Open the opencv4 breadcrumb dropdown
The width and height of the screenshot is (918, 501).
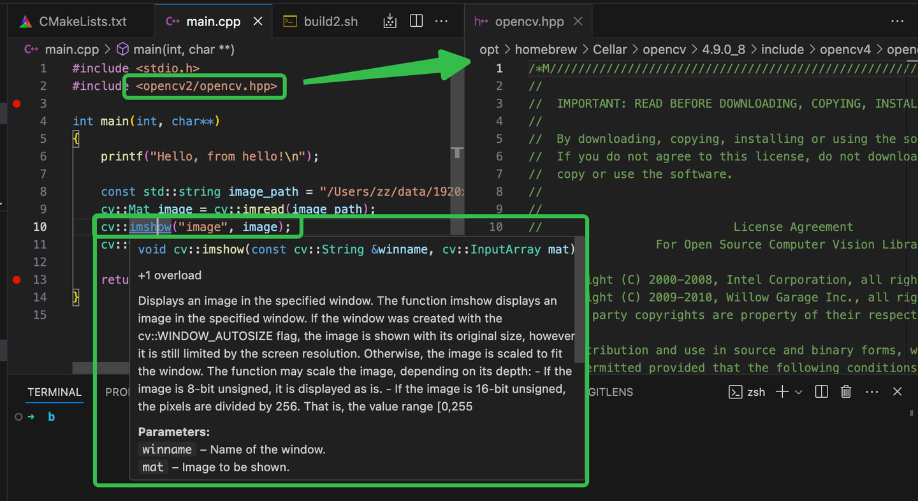coord(846,49)
